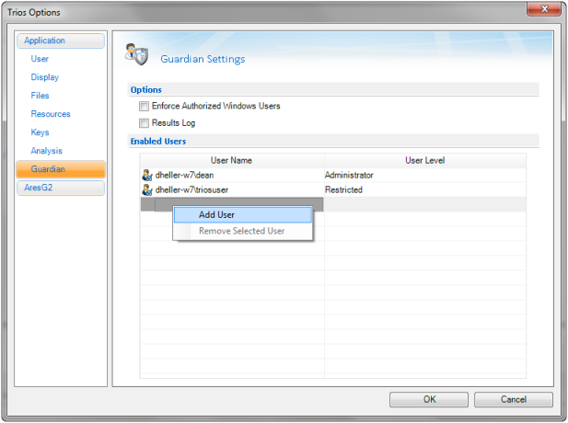Click the Guardian Settings shield icon
This screenshot has height=423, width=568.
pos(136,54)
